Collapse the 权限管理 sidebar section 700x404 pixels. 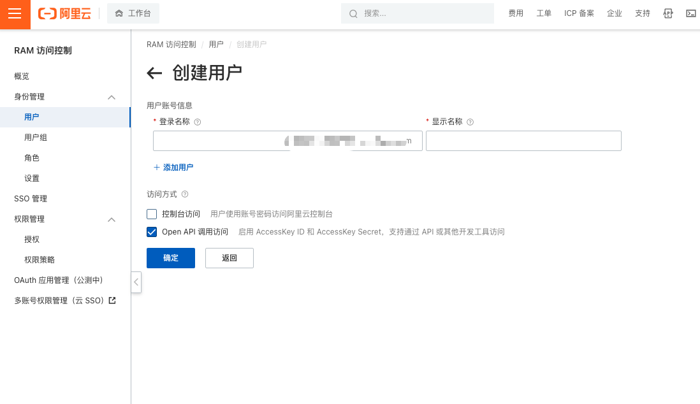[112, 219]
